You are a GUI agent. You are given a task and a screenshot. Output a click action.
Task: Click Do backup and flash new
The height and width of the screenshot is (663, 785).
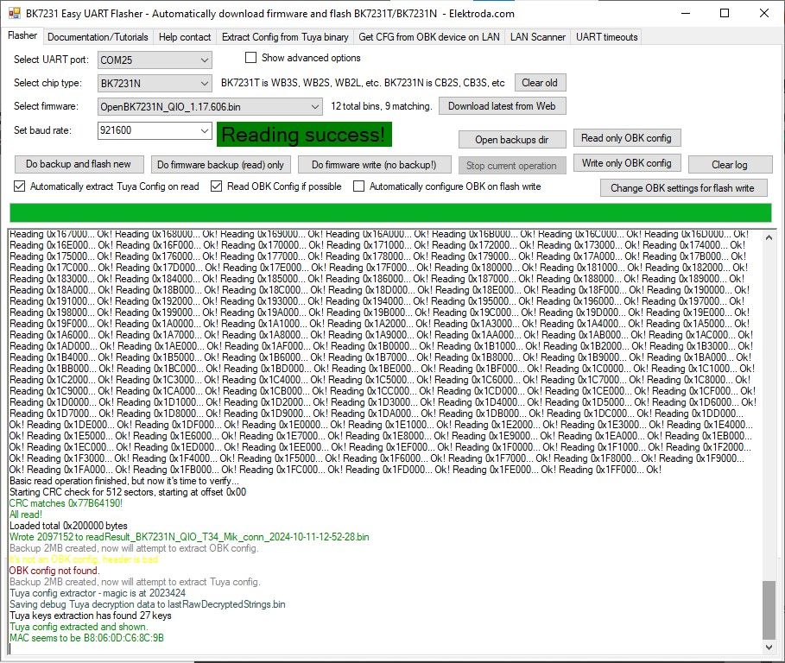pyautogui.click(x=78, y=164)
